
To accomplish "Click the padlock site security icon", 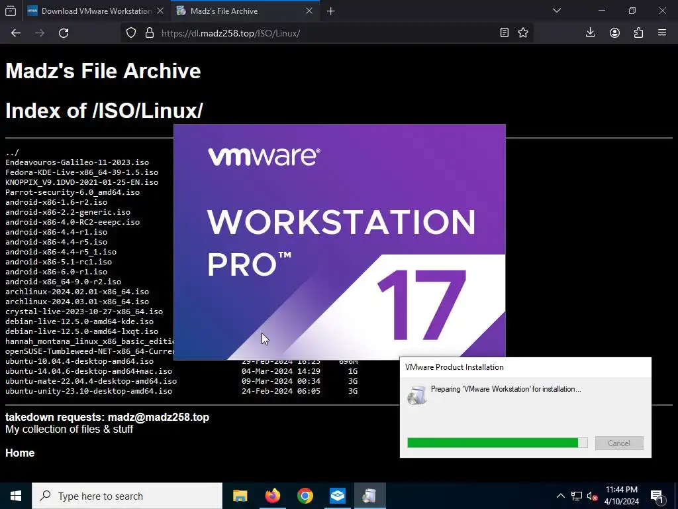I will point(150,33).
